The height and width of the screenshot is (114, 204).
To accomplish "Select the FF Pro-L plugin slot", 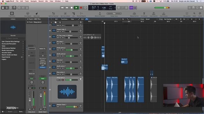I will [43, 67].
